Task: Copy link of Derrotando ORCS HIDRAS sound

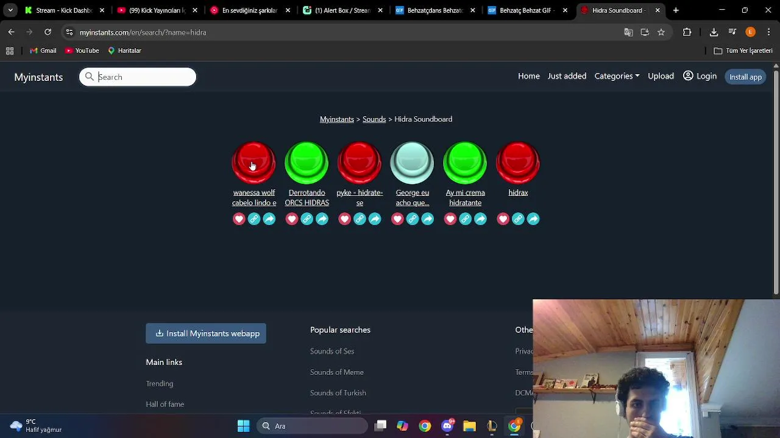Action: (307, 219)
